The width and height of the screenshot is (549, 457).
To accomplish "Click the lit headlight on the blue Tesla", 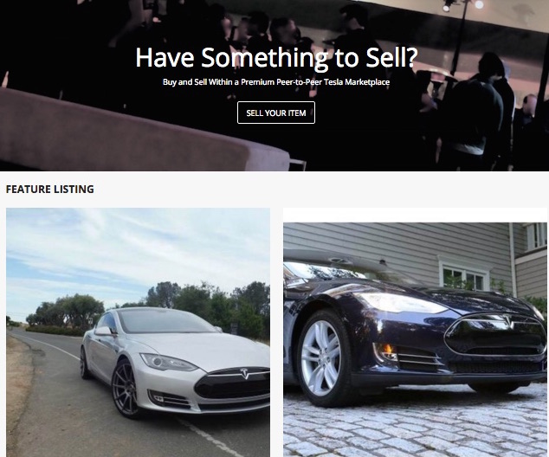I will pyautogui.click(x=403, y=302).
